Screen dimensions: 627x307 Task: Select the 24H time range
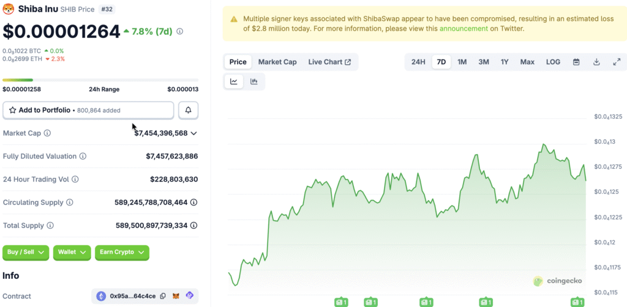click(x=418, y=62)
